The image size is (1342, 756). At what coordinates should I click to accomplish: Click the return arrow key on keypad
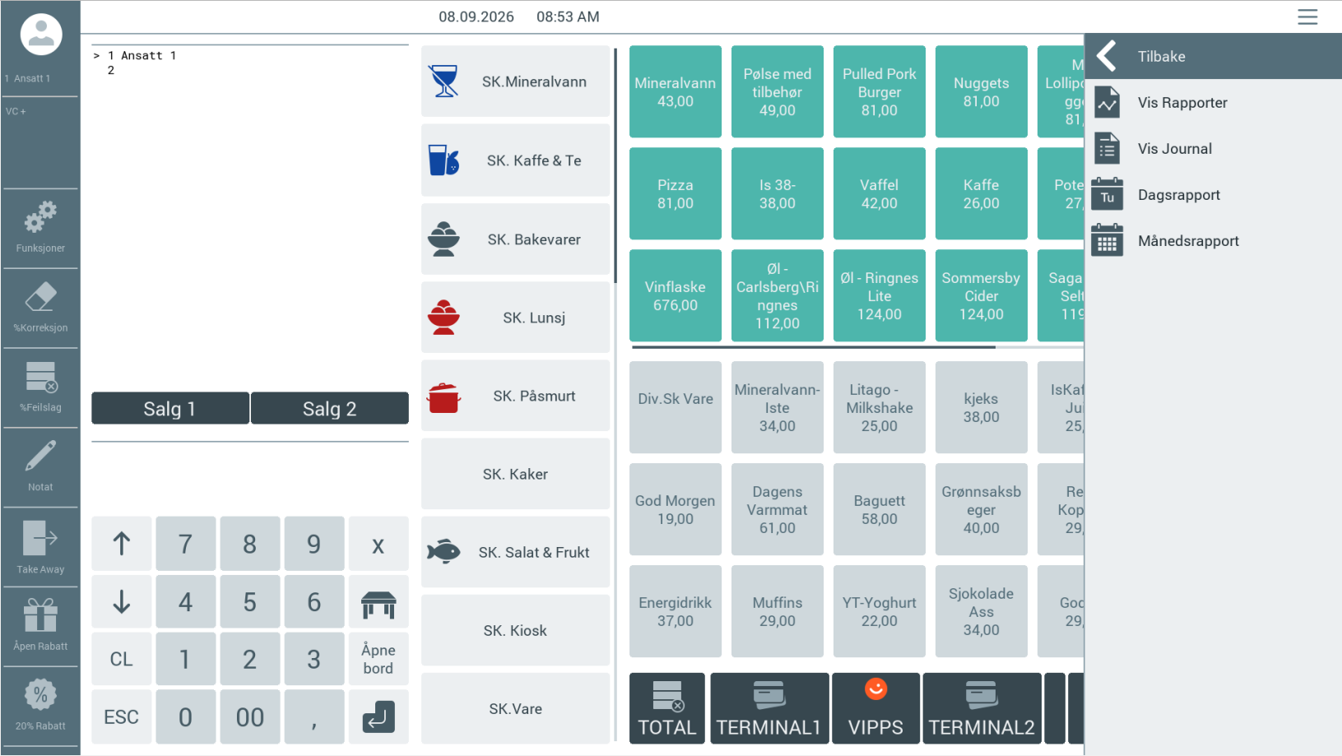378,717
